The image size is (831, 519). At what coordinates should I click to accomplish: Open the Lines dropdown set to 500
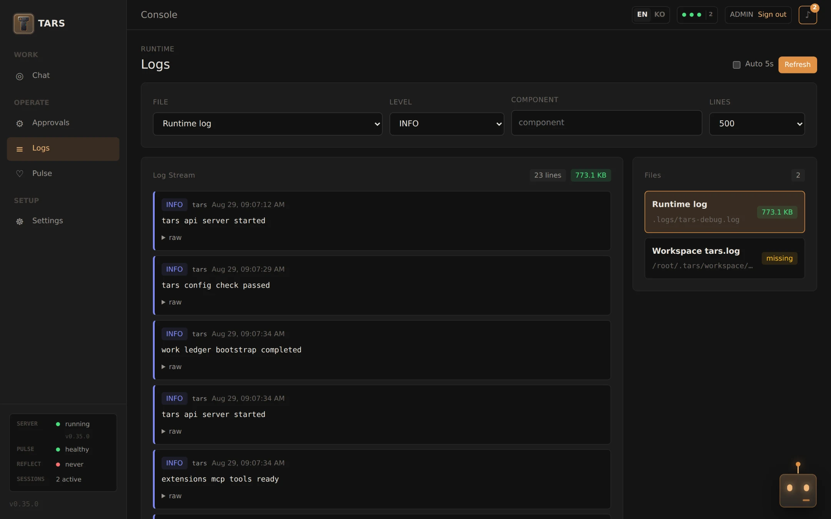(757, 124)
